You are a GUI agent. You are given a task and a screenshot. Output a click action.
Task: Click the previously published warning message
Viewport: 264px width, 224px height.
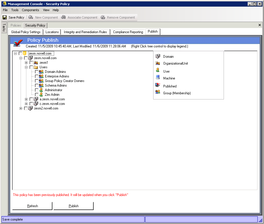point(70,195)
